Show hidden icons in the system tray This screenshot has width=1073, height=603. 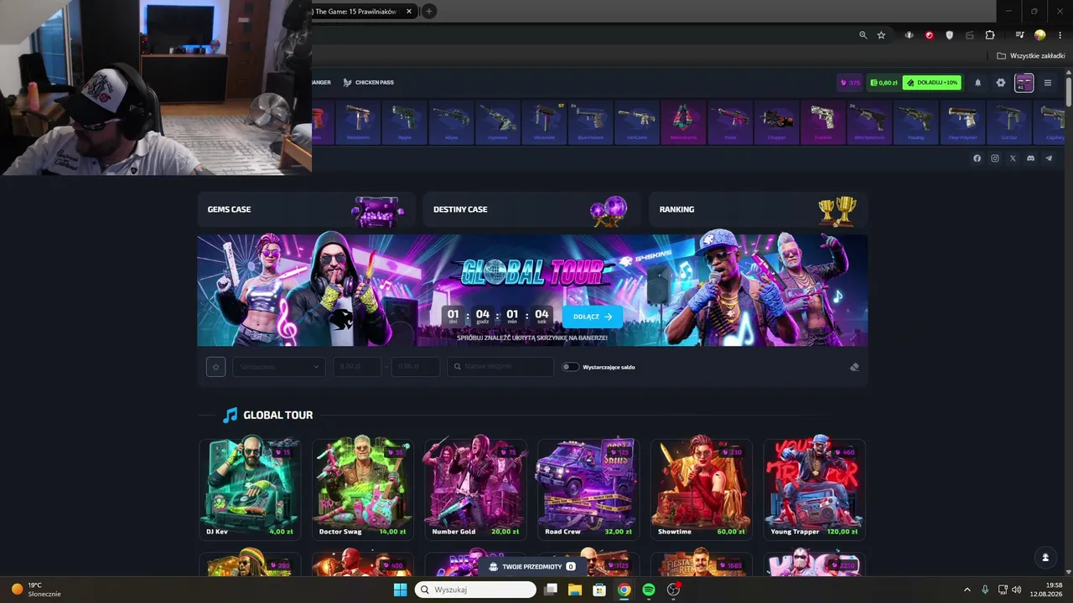[x=967, y=590]
